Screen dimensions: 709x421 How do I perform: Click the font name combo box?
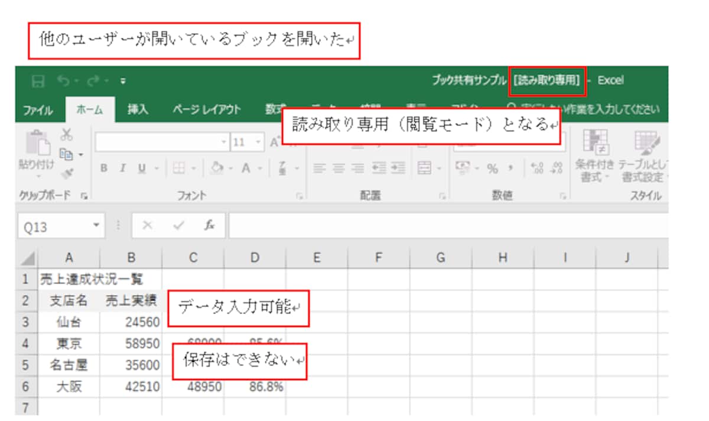[162, 143]
